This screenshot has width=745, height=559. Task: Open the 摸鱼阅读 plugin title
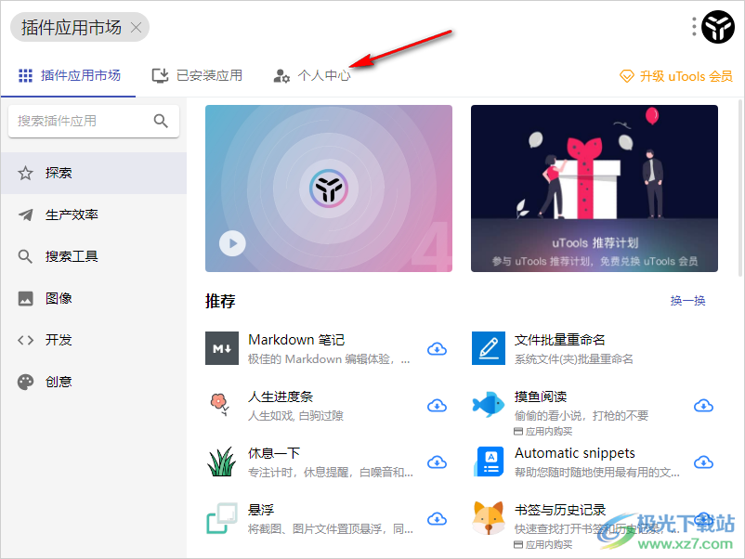pos(541,396)
